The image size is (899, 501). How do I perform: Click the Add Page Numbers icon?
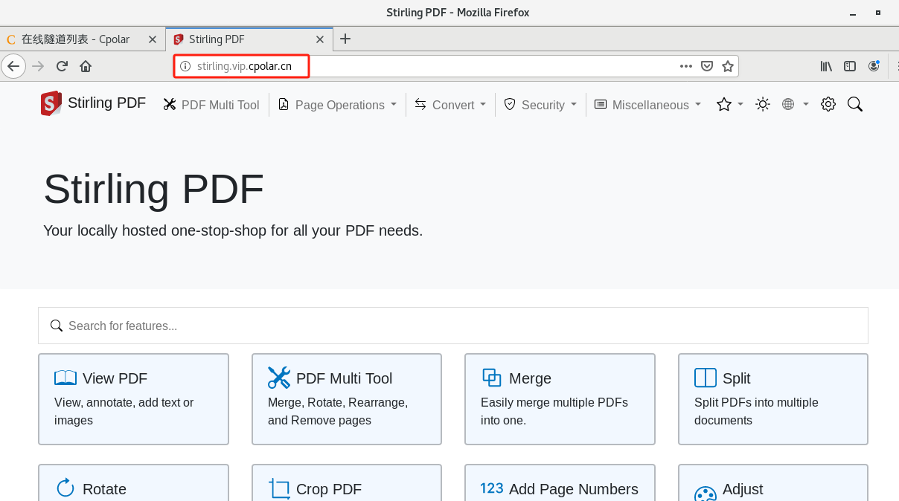click(x=491, y=488)
